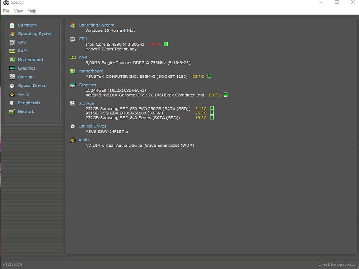Screen dimensions: 359x269
Task: Click the Network icon in sidebar
Action: tap(12, 111)
